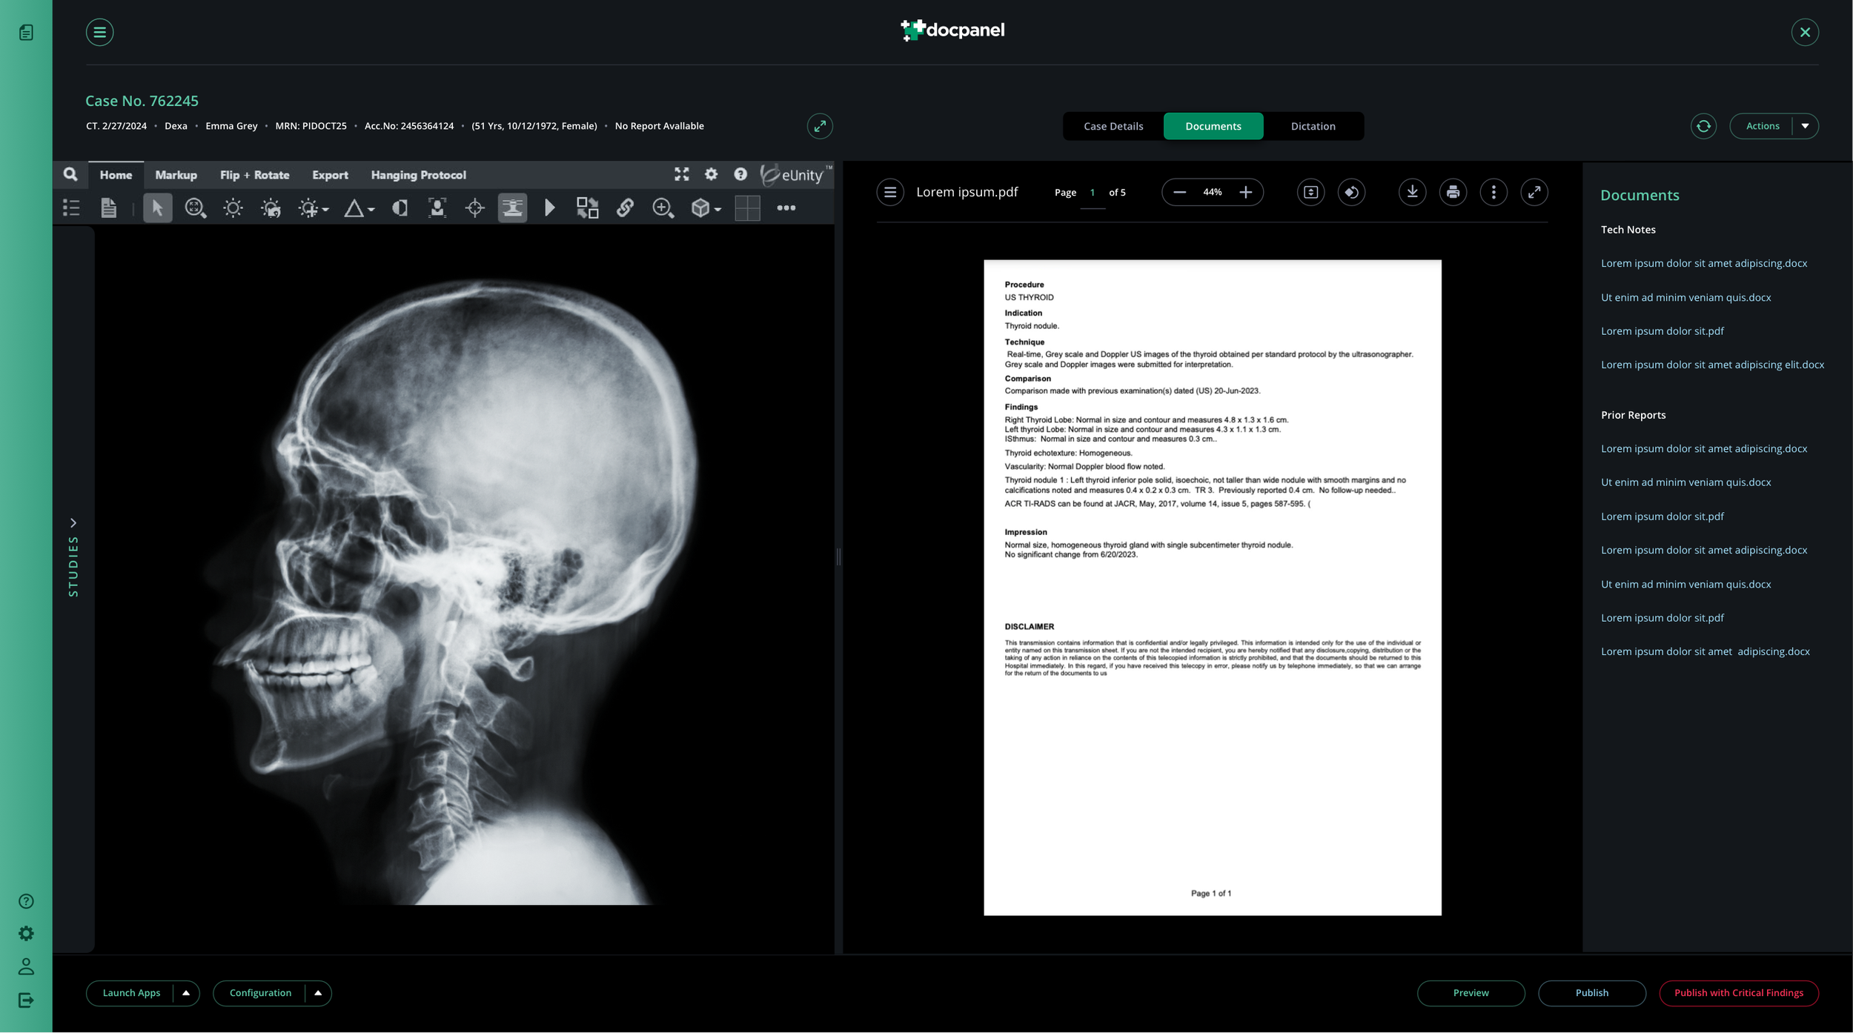The height and width of the screenshot is (1033, 1853).
Task: Click the refresh icon beside Actions
Action: click(1703, 126)
